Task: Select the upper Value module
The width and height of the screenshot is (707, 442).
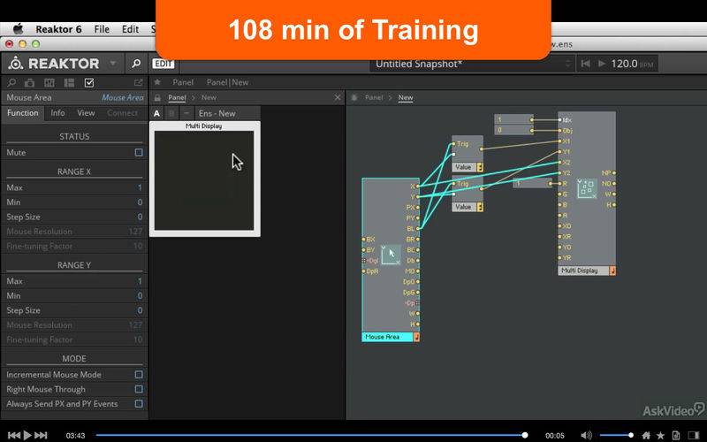Action: click(468, 153)
